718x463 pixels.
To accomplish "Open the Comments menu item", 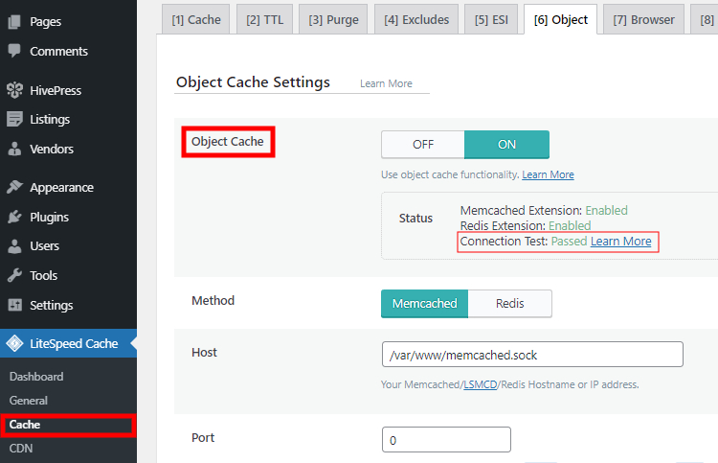I will 58,51.
